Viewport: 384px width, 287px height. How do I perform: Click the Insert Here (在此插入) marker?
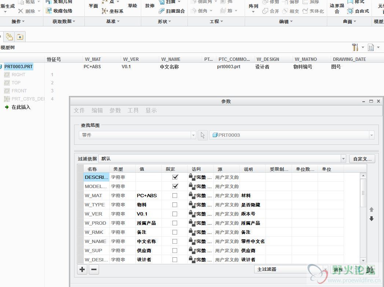pyautogui.click(x=18, y=107)
